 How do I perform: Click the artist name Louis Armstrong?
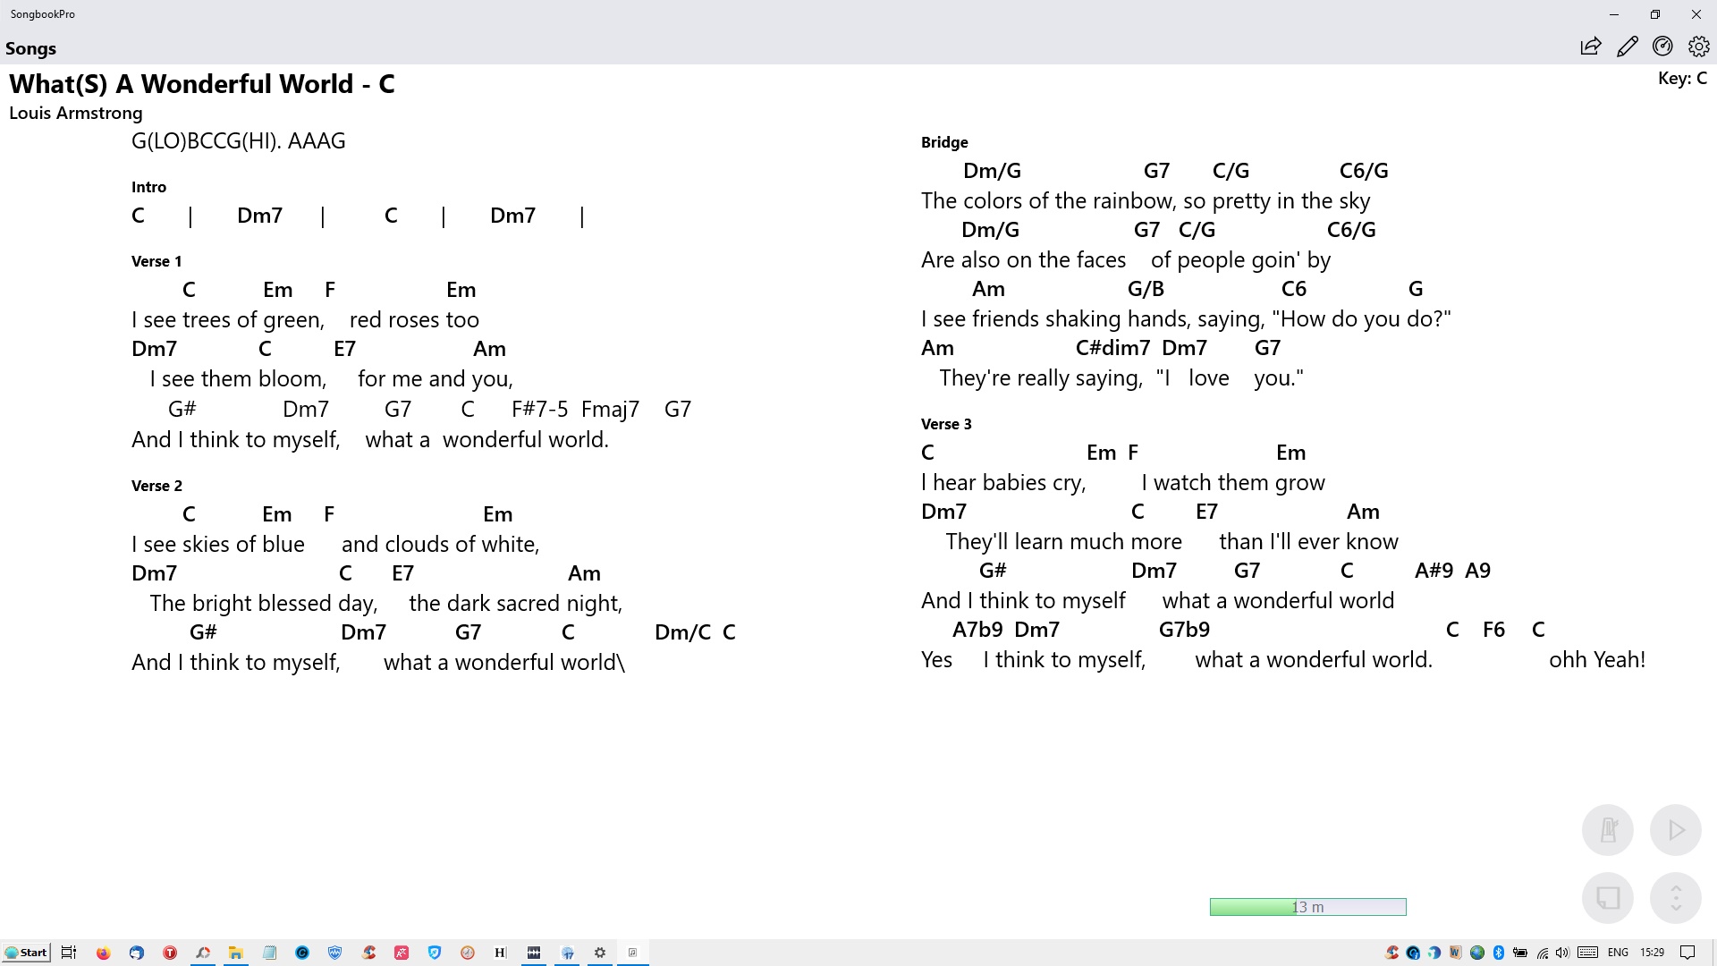76,114
